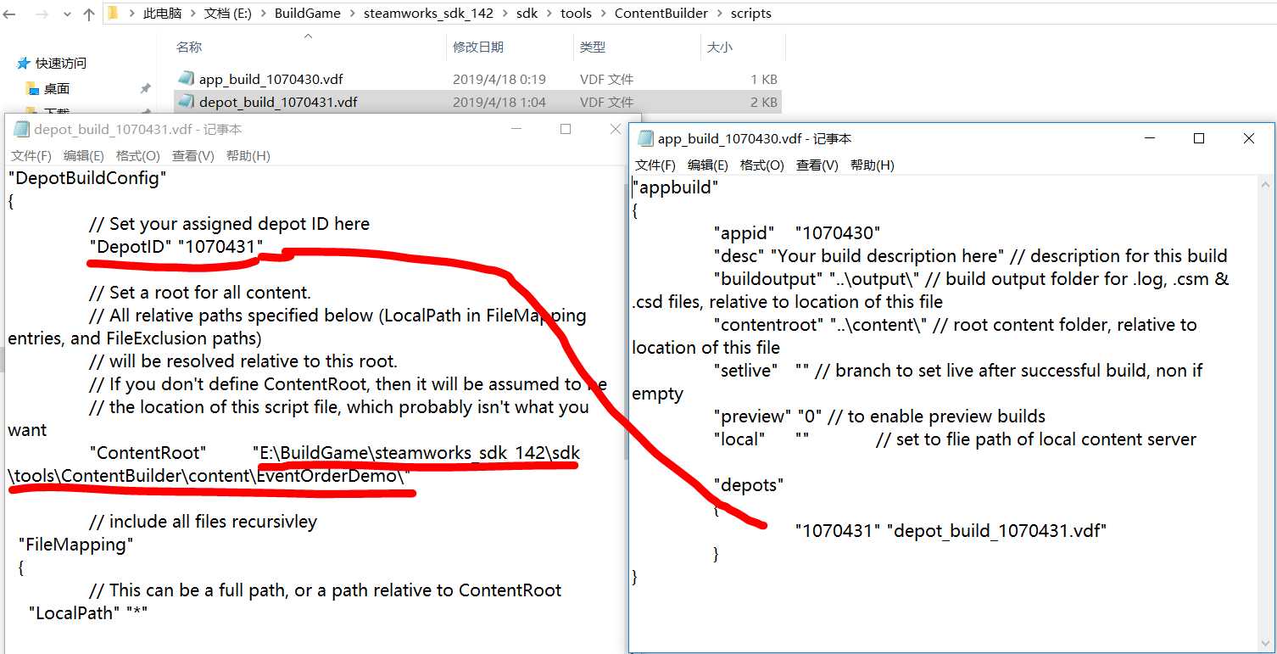Select 此电脑 in the address breadcrumb
Screen dimensions: 1277x654
[x=161, y=14]
